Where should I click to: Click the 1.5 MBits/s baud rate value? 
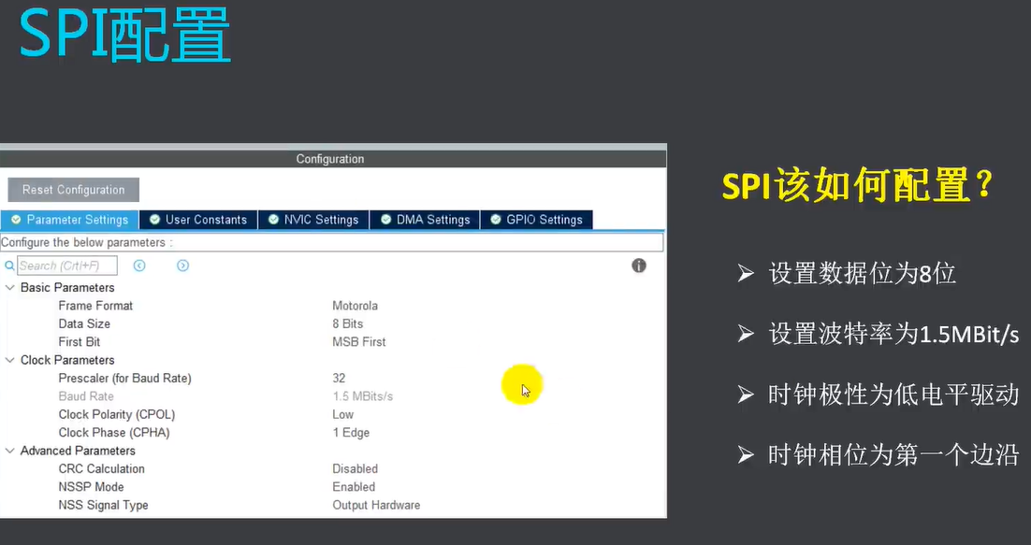(x=362, y=396)
